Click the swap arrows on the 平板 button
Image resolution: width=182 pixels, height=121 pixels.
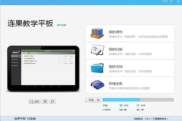point(98,100)
